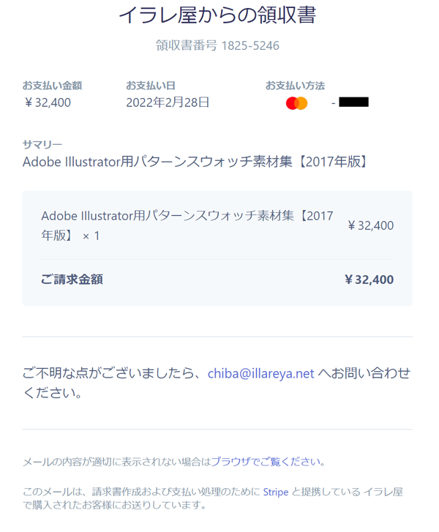Click the お支払い金額 label
The height and width of the screenshot is (532, 439).
click(52, 86)
